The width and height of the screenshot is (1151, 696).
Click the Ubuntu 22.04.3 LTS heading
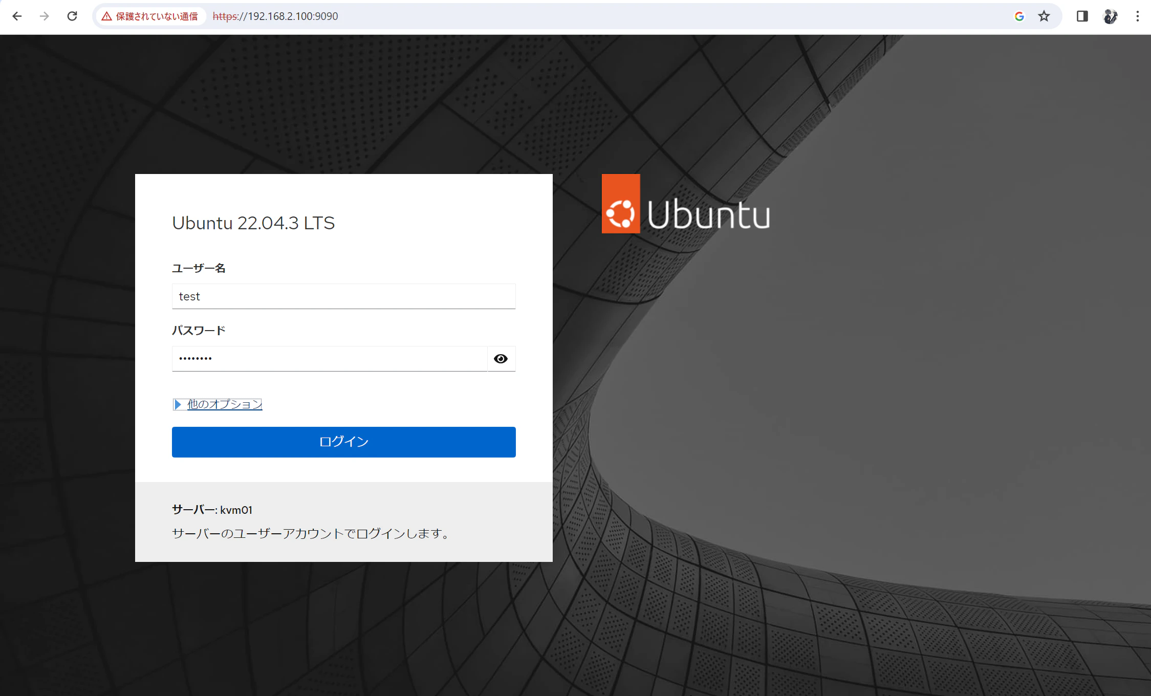tap(253, 223)
